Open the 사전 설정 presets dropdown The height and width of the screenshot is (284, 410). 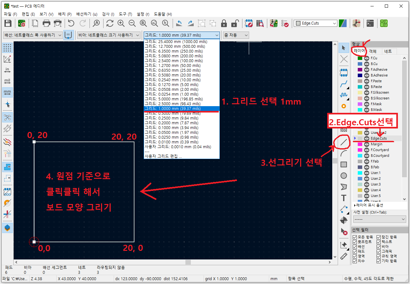point(380,219)
